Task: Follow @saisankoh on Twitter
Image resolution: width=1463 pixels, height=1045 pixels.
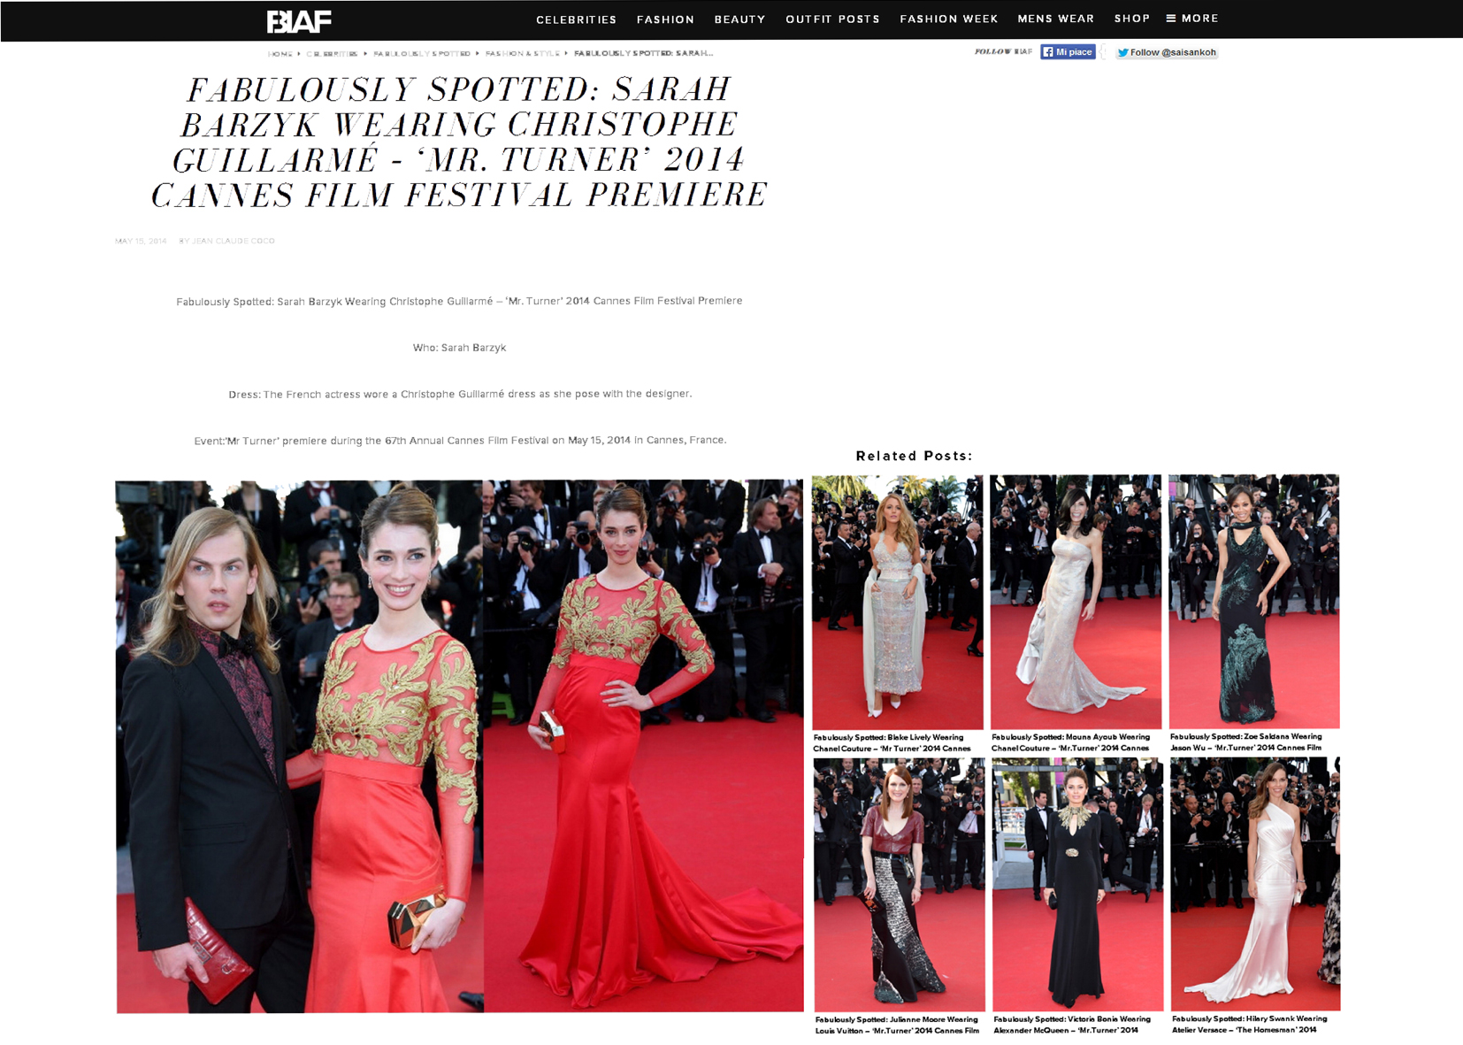Action: pyautogui.click(x=1166, y=52)
